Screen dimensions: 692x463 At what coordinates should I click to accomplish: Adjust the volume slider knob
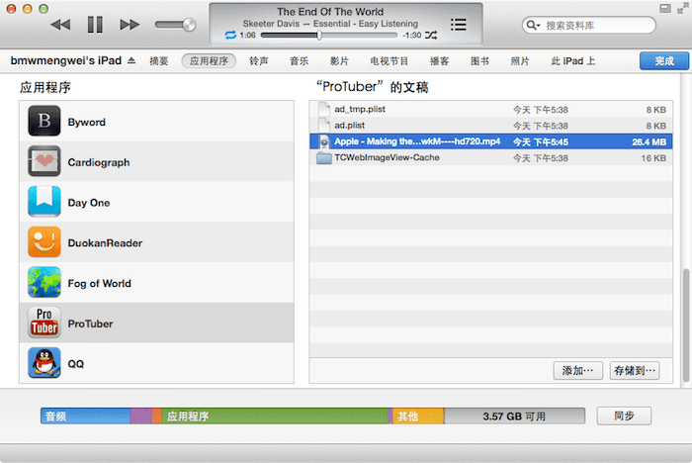pos(189,25)
